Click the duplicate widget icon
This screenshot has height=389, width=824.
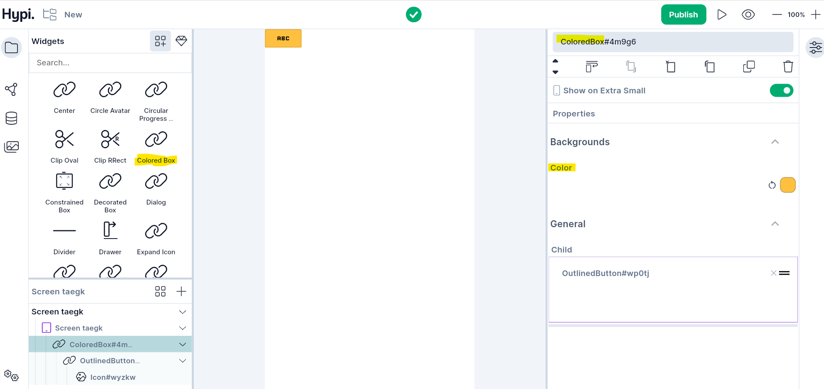pyautogui.click(x=748, y=67)
